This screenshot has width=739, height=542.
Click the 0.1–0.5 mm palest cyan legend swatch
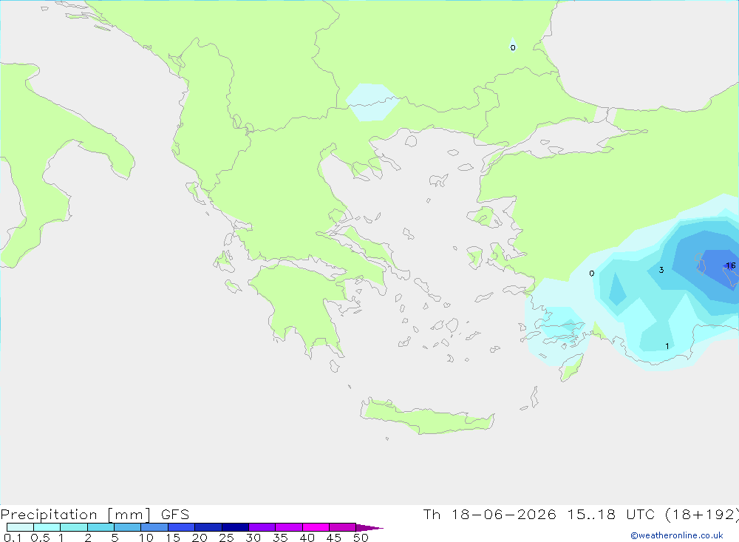20,527
